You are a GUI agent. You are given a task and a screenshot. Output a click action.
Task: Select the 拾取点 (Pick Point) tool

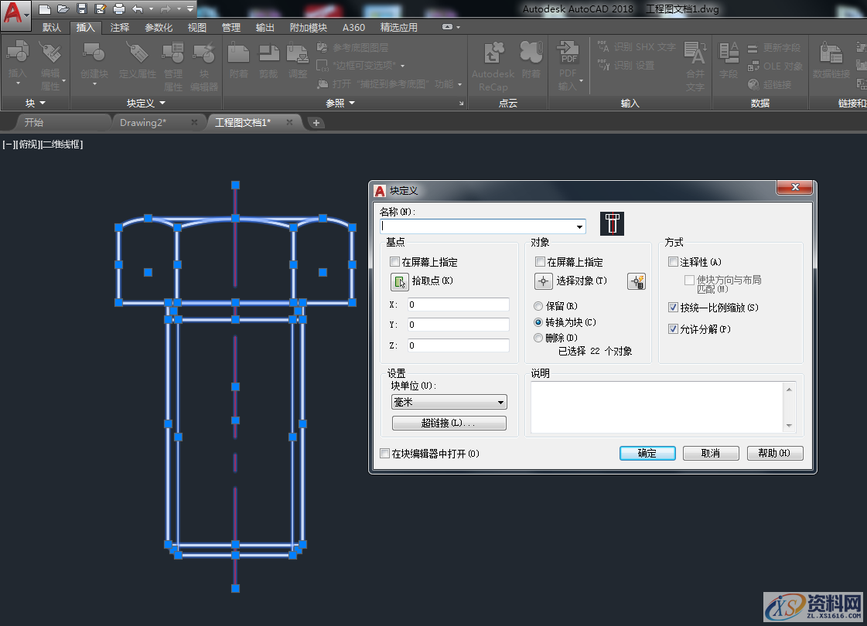click(x=398, y=281)
